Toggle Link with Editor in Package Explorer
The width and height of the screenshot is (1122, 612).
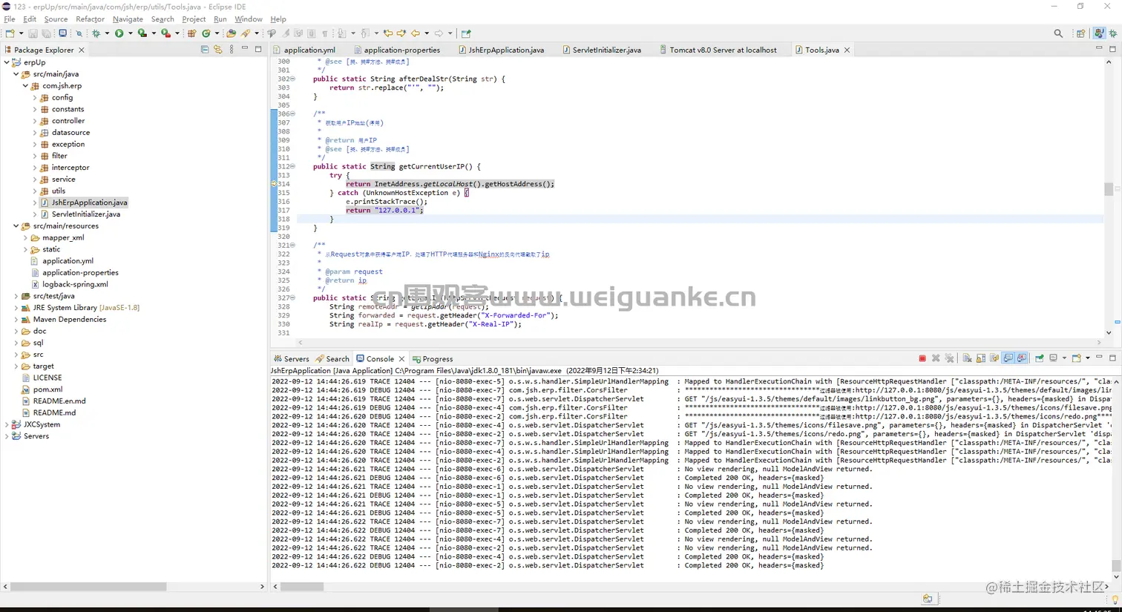[x=218, y=50]
